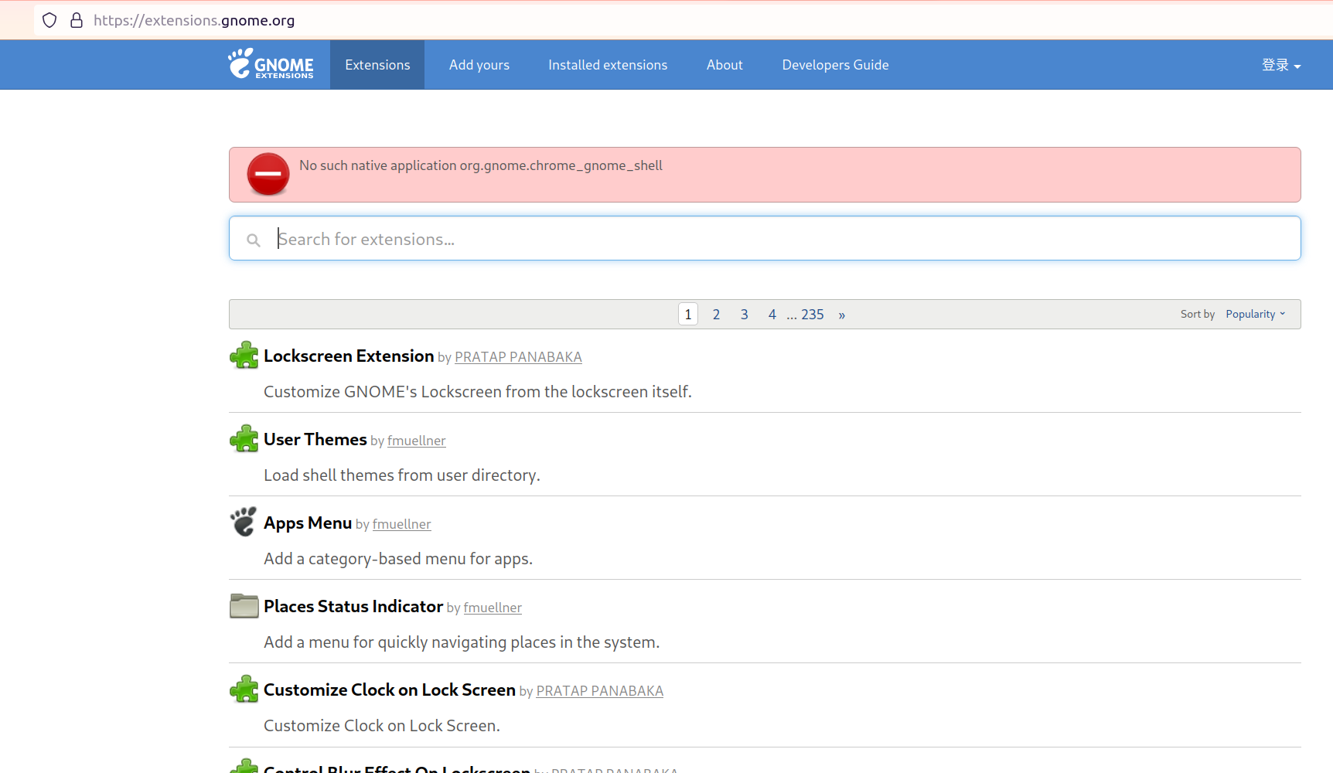Click the 'No such native application' error text
Screen dimensions: 1333x773
[481, 165]
